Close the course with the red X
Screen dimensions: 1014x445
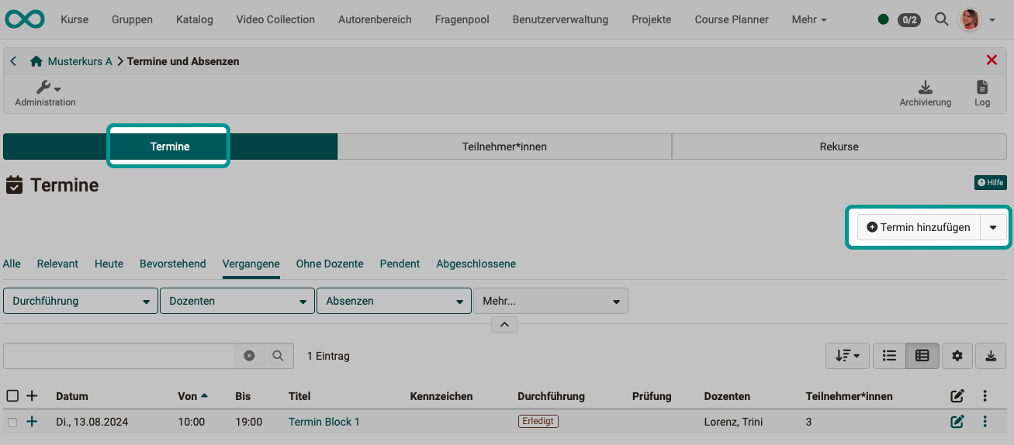[x=992, y=60]
